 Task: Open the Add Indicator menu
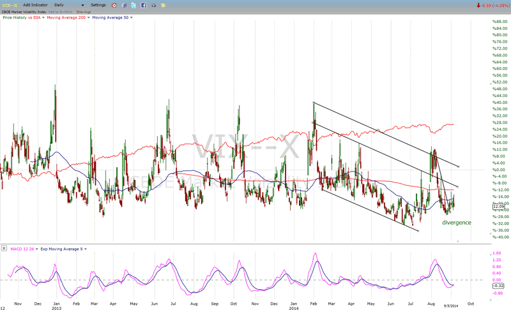coord(34,5)
